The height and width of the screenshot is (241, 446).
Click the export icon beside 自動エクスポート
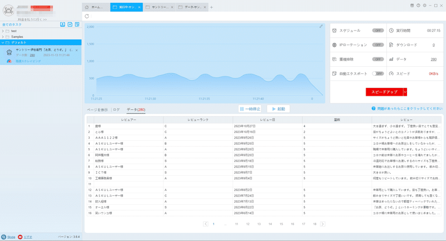(x=334, y=73)
